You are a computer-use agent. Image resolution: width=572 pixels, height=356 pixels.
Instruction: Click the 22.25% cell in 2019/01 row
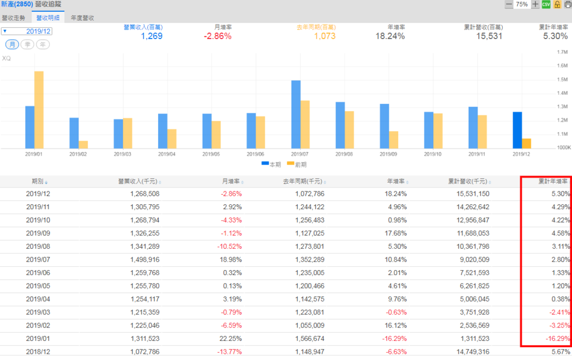point(231,338)
